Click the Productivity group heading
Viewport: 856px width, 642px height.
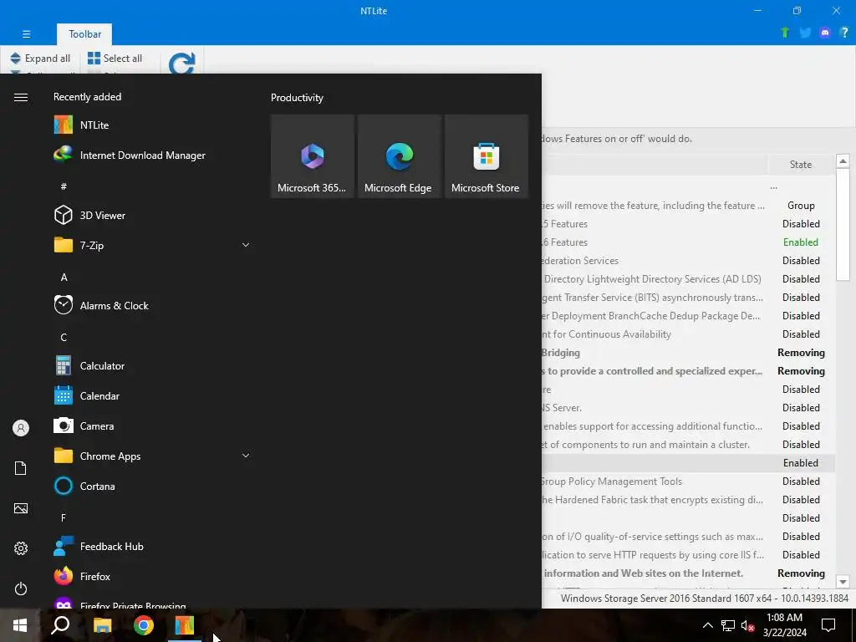[x=297, y=98]
